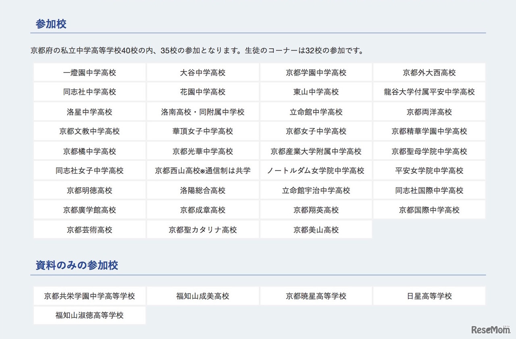Open 京都学園中学高校 entry
The height and width of the screenshot is (339, 516).
point(316,72)
